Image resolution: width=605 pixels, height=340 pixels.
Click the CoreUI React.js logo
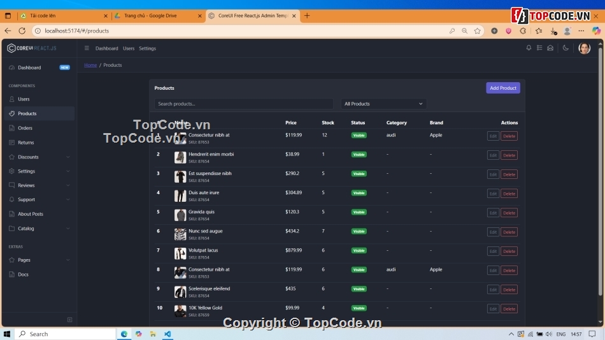coord(32,48)
